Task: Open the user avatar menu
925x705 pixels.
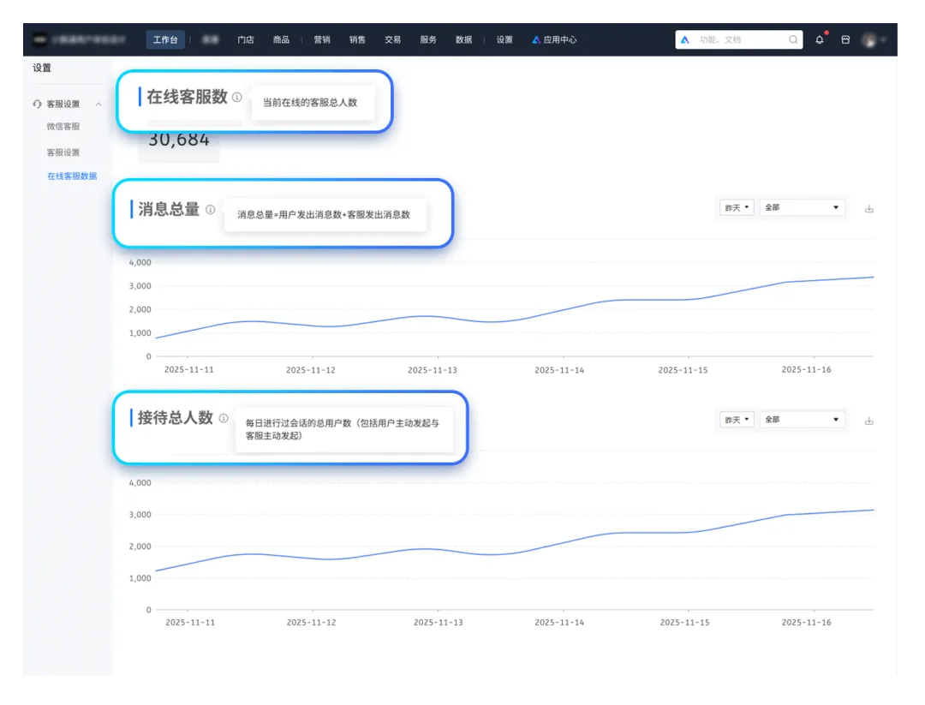Action: [x=873, y=40]
